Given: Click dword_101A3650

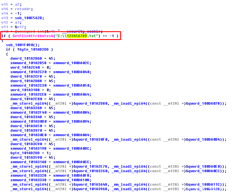Looking at the screenshot, I should point(26,126).
